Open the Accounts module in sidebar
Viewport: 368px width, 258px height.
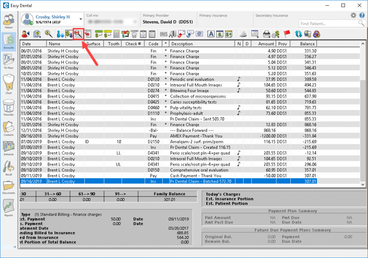[x=9, y=41]
